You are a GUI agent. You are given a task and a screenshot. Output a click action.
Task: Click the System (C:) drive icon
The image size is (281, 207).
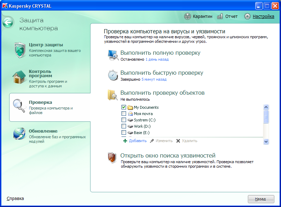[130, 120]
